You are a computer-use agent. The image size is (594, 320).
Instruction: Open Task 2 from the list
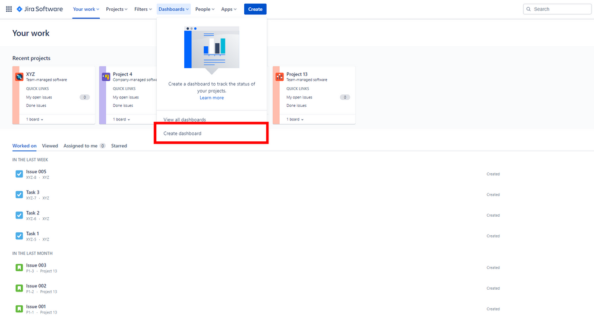(x=33, y=213)
